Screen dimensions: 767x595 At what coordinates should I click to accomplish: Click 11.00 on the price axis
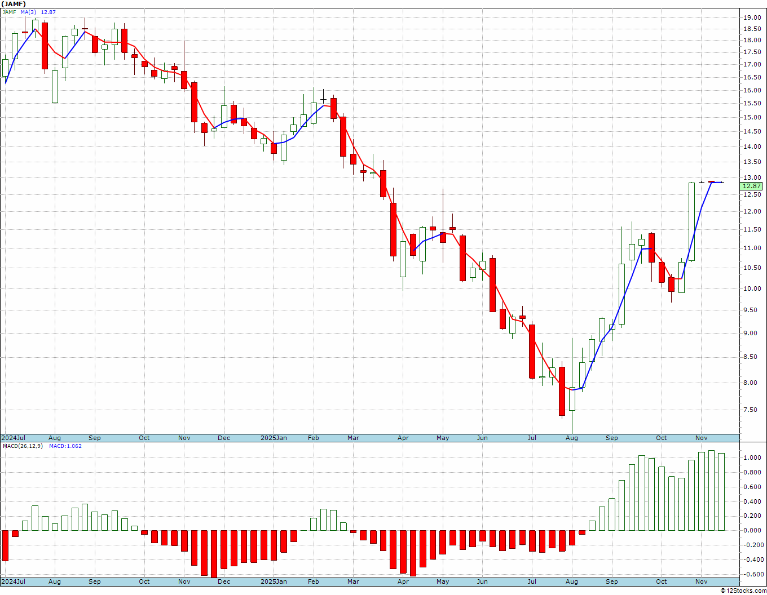click(x=751, y=248)
